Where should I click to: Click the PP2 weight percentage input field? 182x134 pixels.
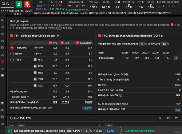pyautogui.click(x=87, y=131)
